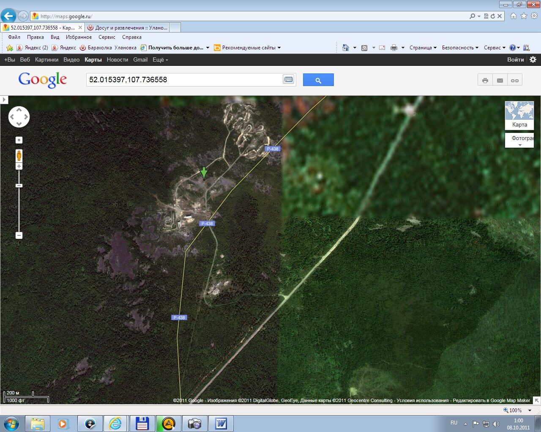Open the Избранное menu
Image resolution: width=541 pixels, height=432 pixels.
(79, 37)
